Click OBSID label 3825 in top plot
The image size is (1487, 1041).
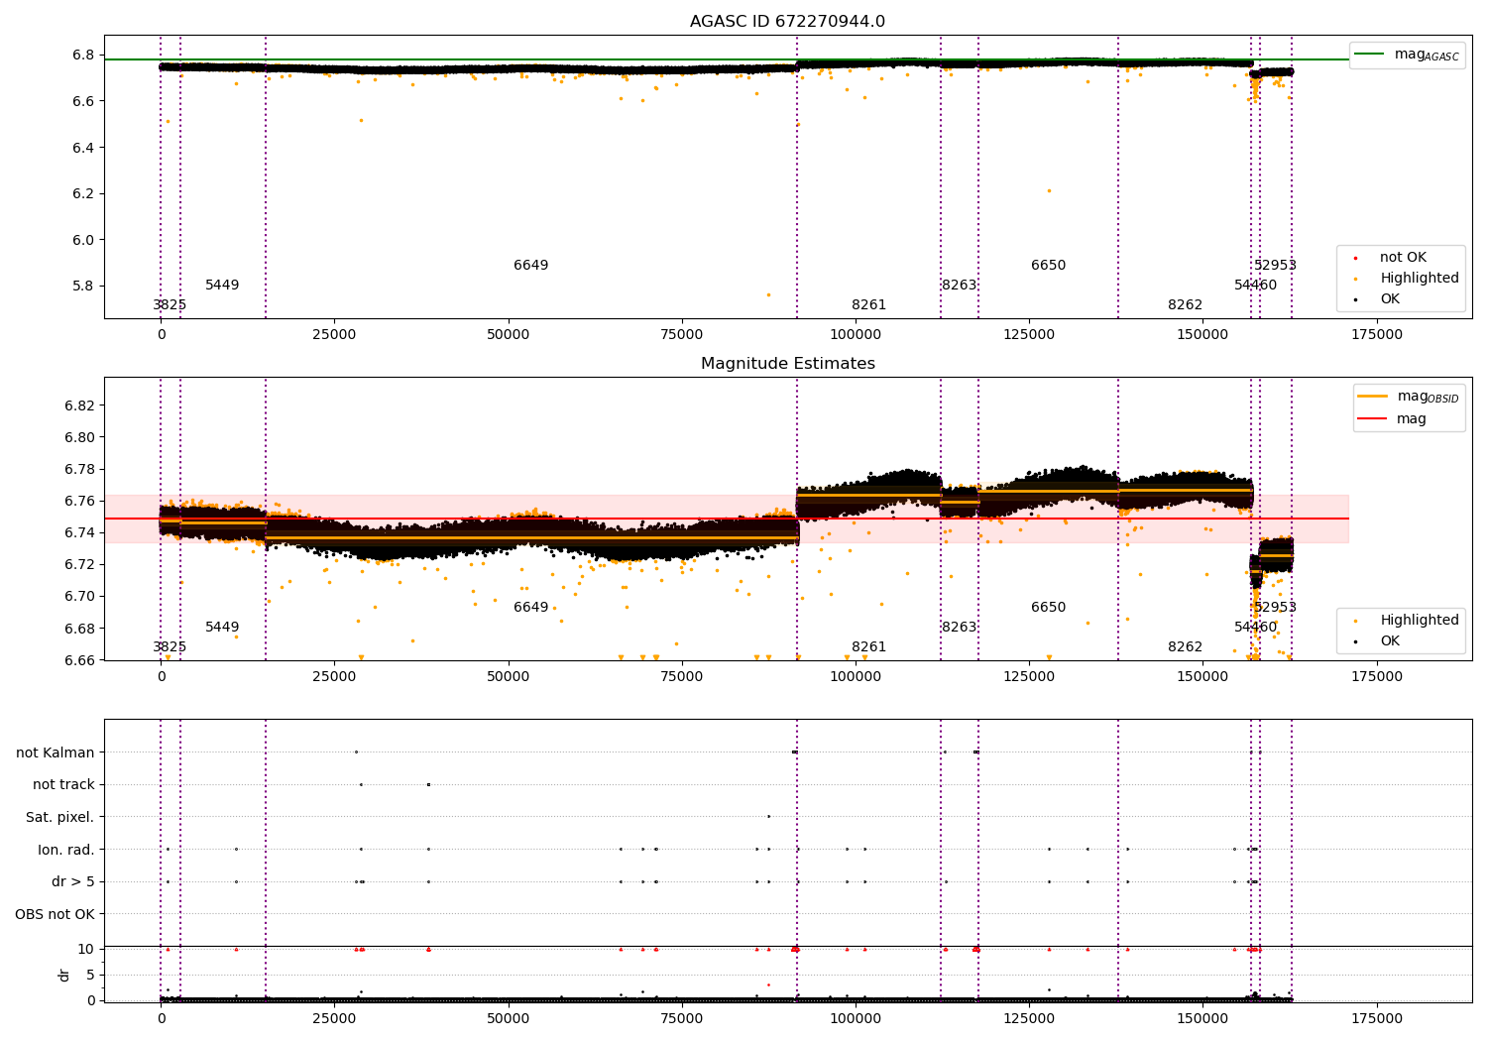[170, 305]
